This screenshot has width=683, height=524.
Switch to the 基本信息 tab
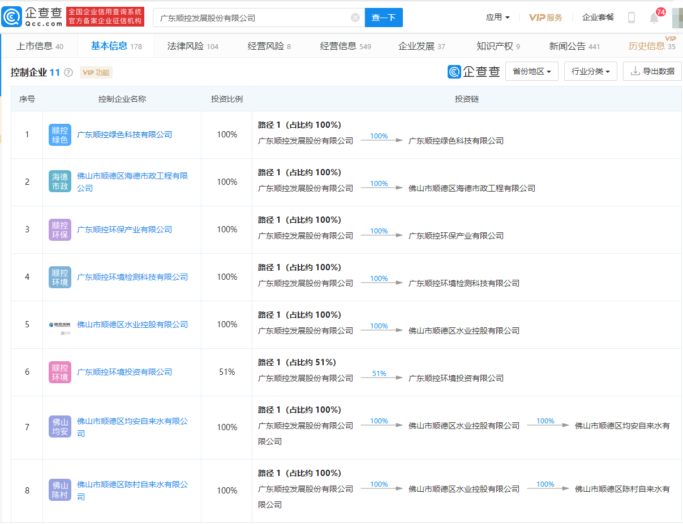[117, 46]
